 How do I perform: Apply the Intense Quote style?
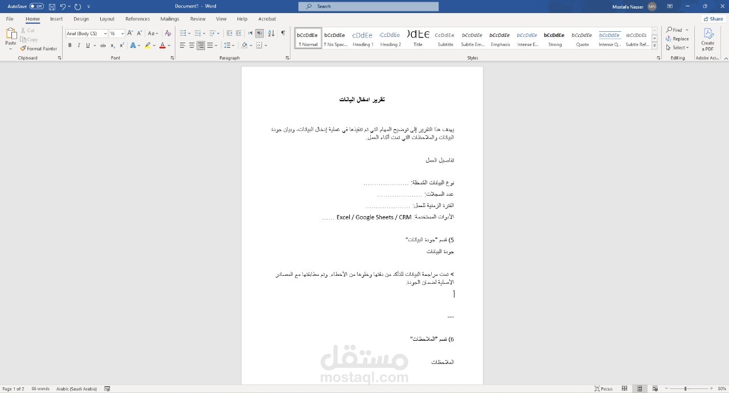coord(610,39)
